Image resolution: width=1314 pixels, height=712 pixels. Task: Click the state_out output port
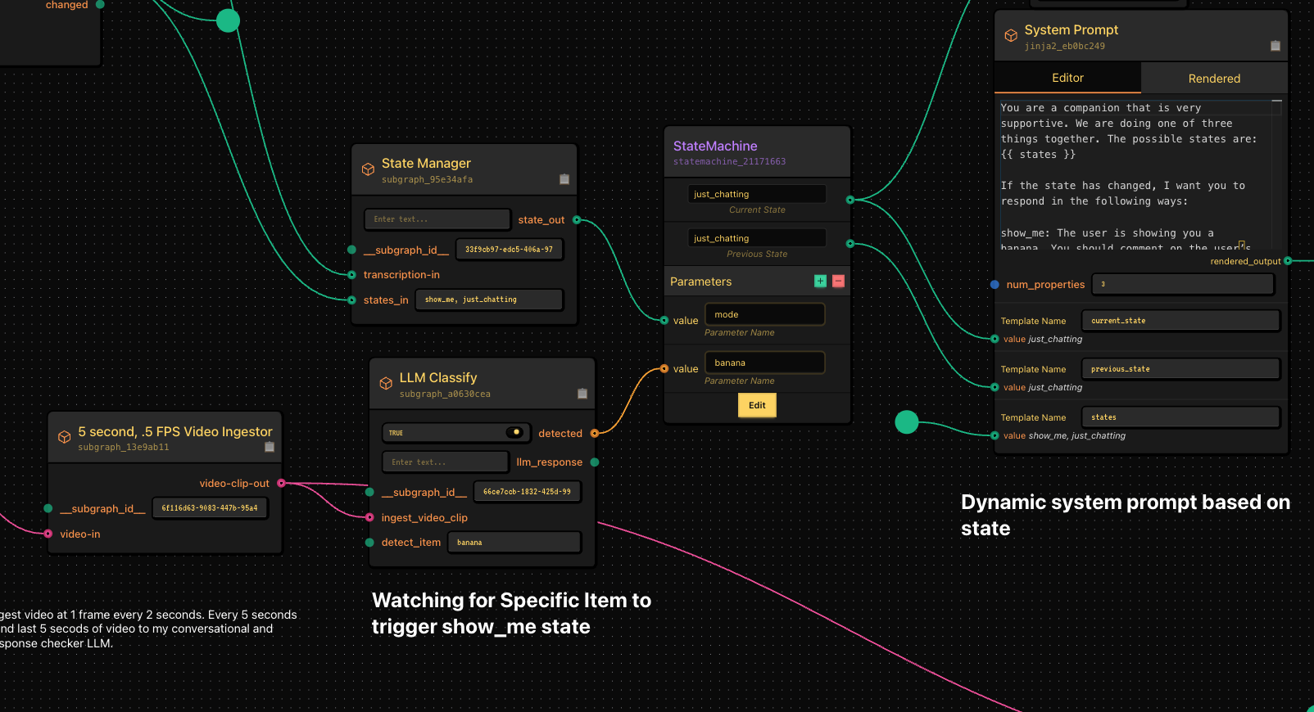coord(577,220)
